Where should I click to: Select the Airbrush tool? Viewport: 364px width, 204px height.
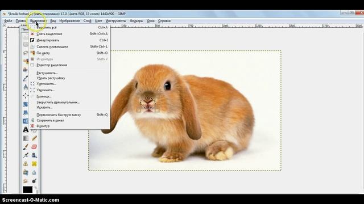tap(26, 155)
